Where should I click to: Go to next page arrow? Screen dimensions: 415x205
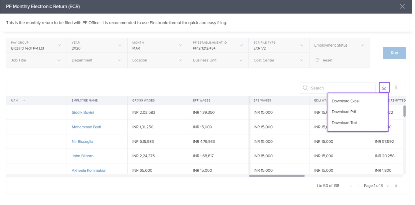point(388,186)
